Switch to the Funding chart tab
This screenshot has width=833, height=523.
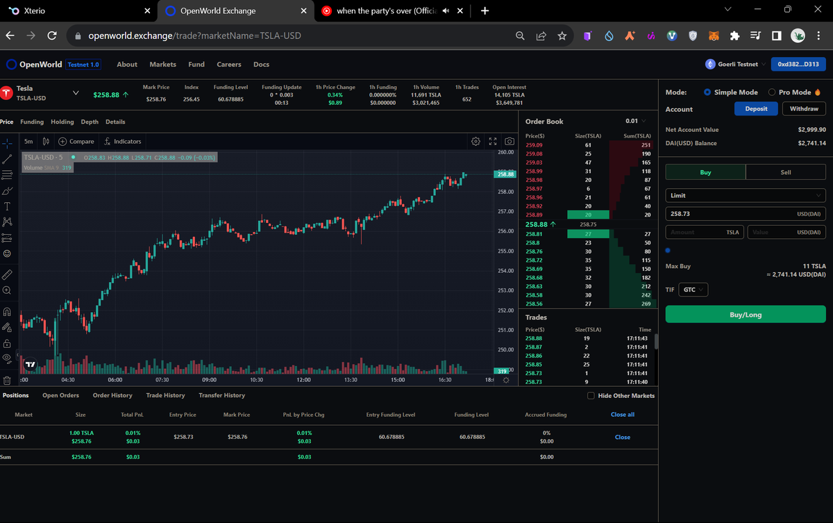[x=32, y=122]
